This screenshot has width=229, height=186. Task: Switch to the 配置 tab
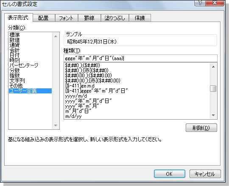[x=44, y=18]
